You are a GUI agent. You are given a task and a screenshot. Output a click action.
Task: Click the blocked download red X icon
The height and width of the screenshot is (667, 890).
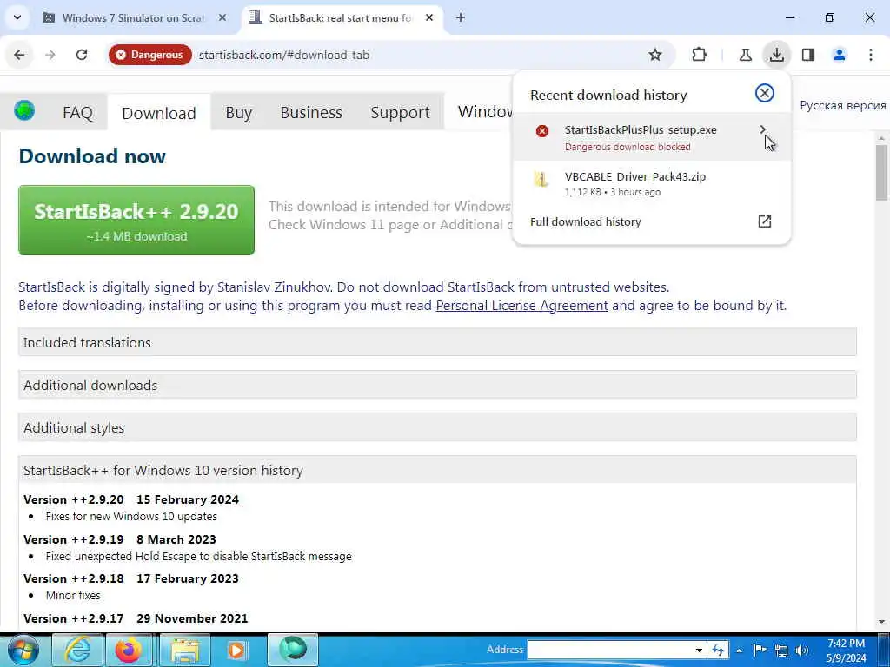[542, 131]
